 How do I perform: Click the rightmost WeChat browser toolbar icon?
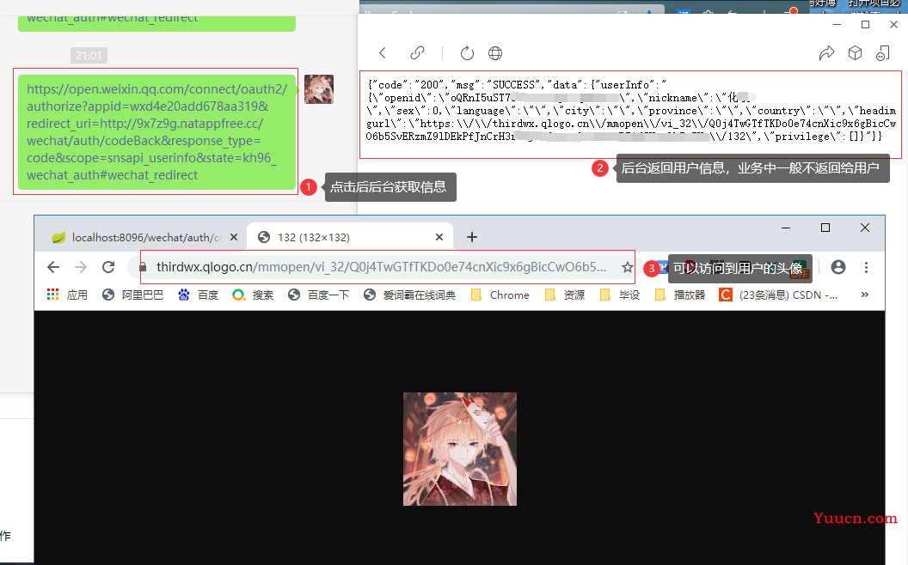coord(882,53)
